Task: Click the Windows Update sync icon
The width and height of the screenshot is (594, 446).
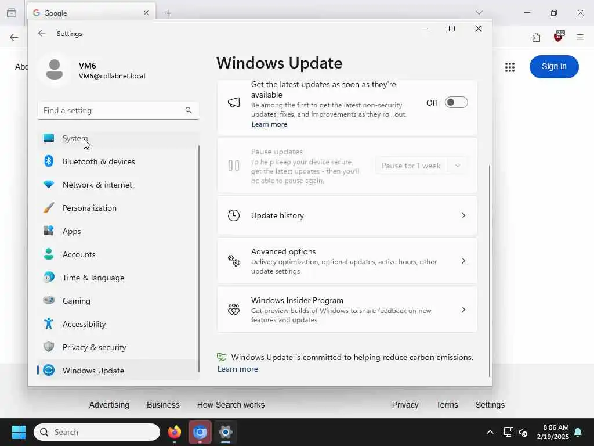Action: 49,370
